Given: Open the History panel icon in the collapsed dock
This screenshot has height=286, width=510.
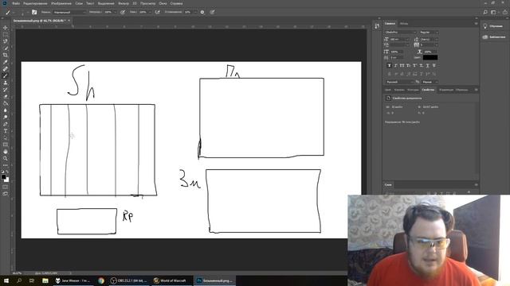Looking at the screenshot, I should tap(377, 26).
